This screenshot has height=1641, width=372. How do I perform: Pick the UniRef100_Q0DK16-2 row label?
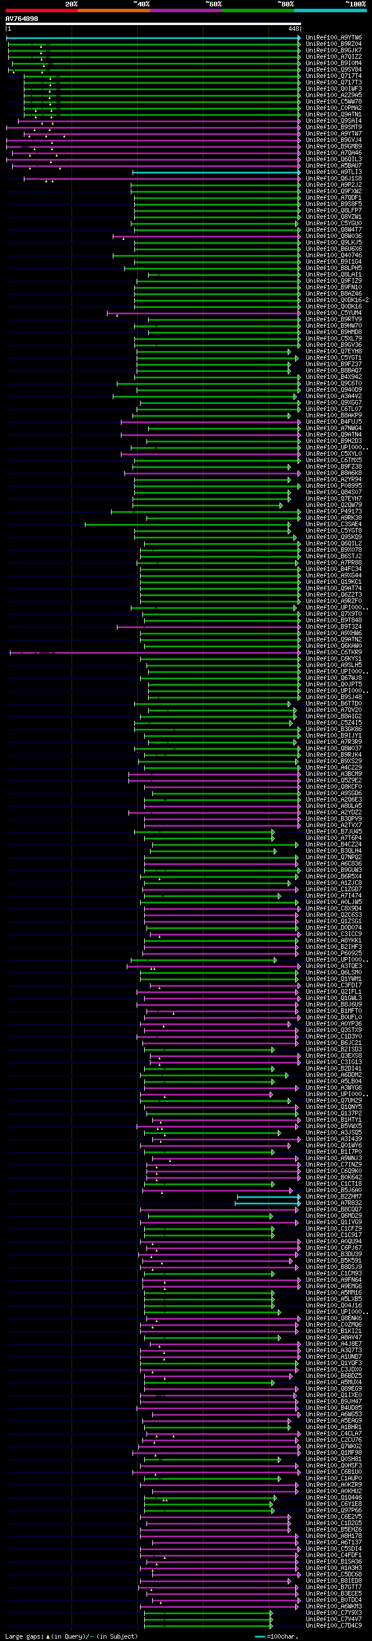[337, 300]
